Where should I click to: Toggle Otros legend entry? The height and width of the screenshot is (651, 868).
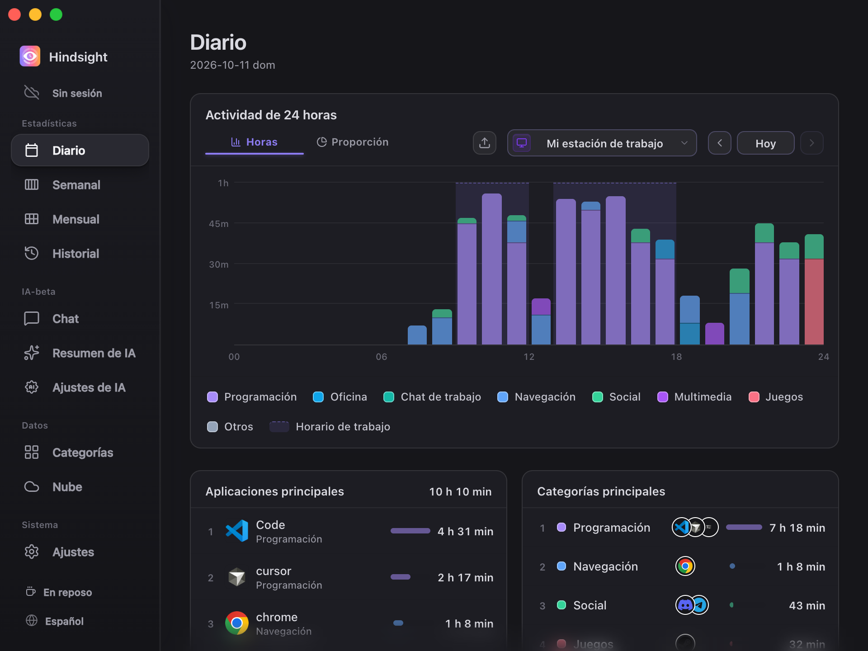click(x=230, y=426)
